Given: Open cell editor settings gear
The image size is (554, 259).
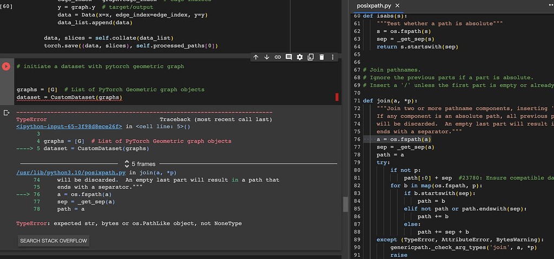Looking at the screenshot, I should [x=300, y=57].
